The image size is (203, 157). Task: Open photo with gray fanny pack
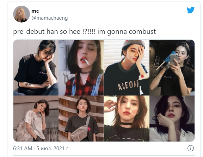[x=81, y=119]
